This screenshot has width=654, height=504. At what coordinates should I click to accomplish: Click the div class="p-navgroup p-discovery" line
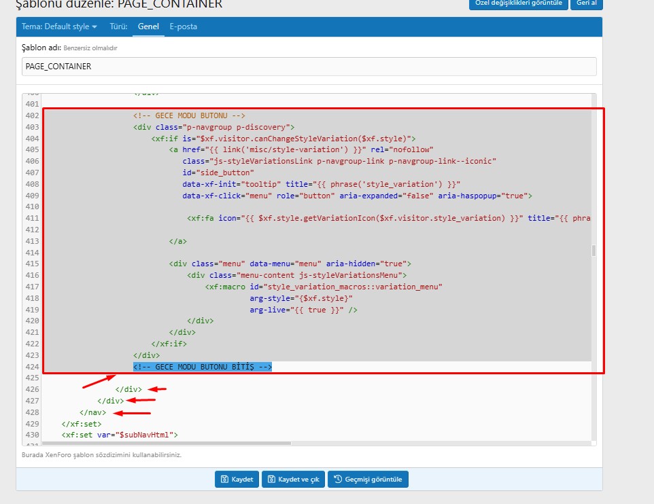[x=214, y=127]
